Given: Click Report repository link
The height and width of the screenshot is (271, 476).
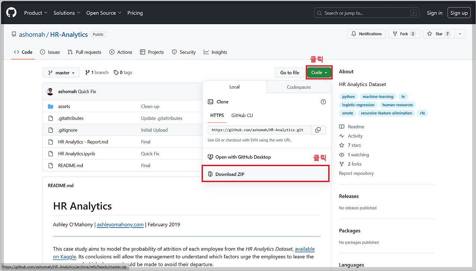Looking at the screenshot, I should click(356, 173).
